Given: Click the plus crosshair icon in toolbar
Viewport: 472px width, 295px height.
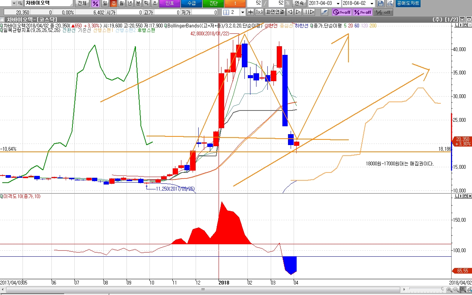Looking at the screenshot, I should coord(251,12).
